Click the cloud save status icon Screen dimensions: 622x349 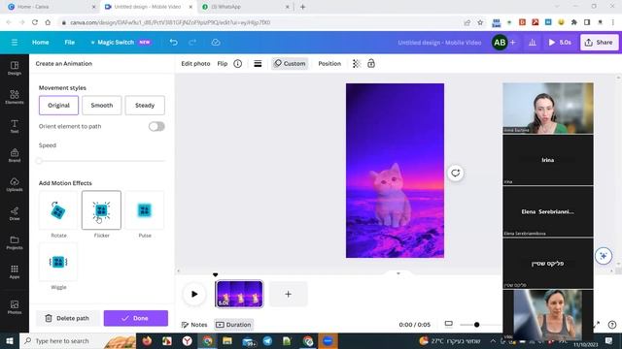[216, 43]
